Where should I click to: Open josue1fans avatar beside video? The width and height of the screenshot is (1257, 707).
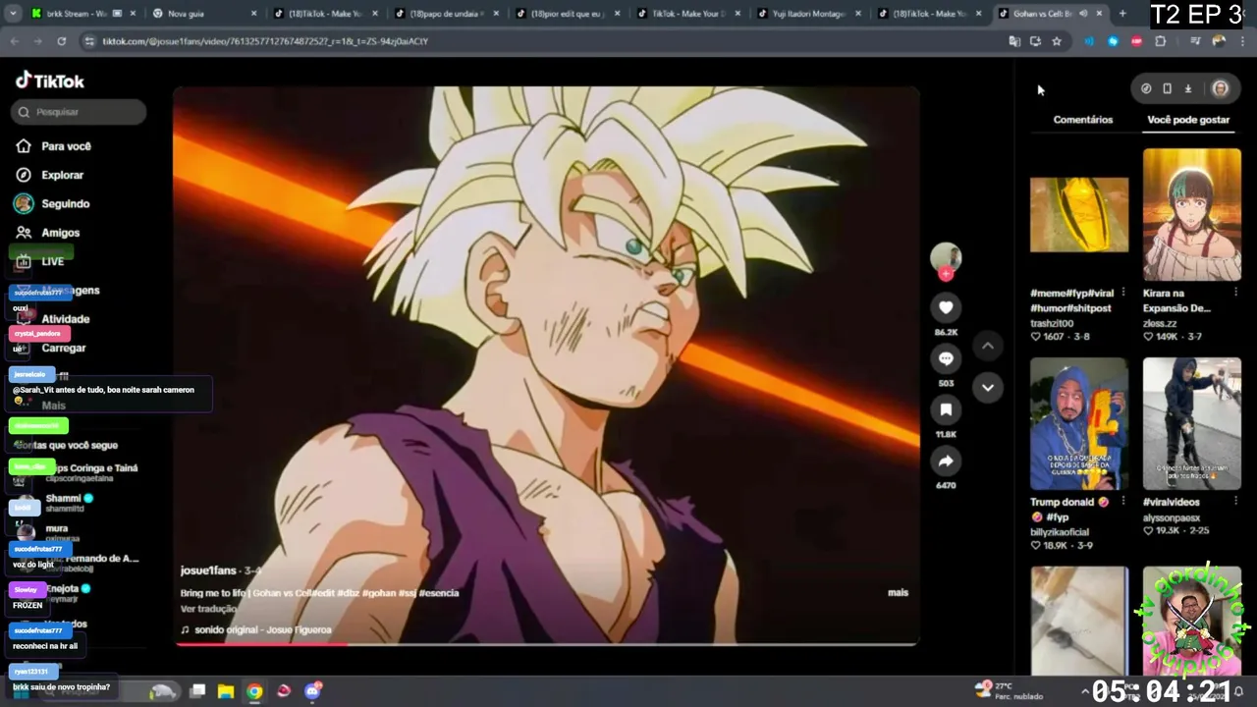click(946, 257)
